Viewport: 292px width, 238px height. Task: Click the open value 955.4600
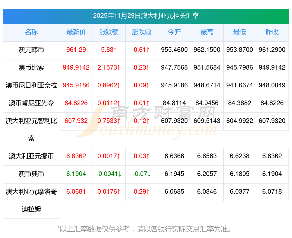click(x=174, y=50)
